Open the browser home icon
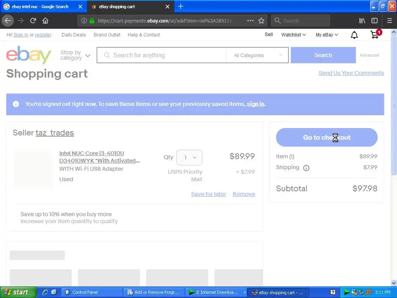This screenshot has height=298, width=397. click(45, 21)
